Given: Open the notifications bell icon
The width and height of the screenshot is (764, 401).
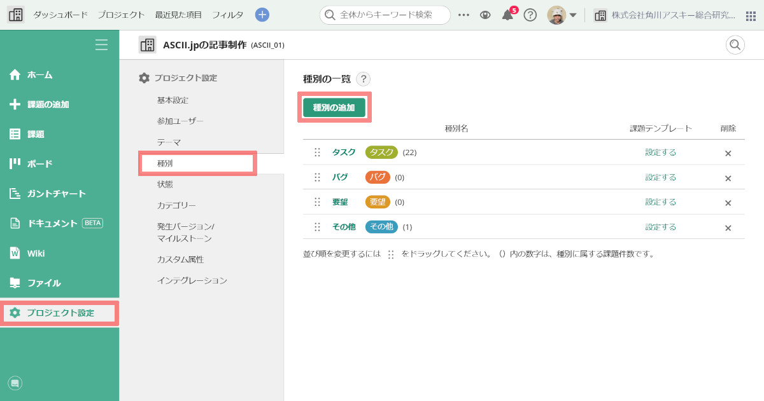Looking at the screenshot, I should tap(507, 15).
